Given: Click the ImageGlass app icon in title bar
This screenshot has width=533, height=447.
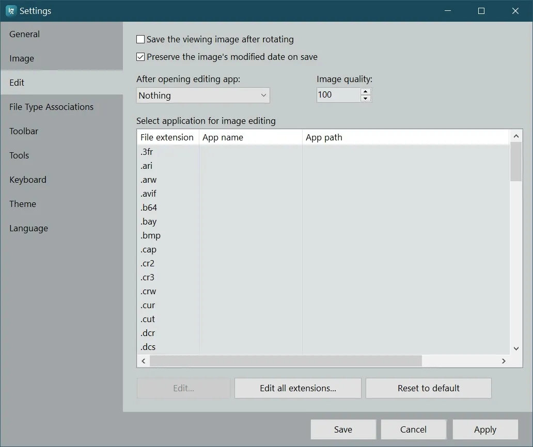Looking at the screenshot, I should pyautogui.click(x=11, y=11).
